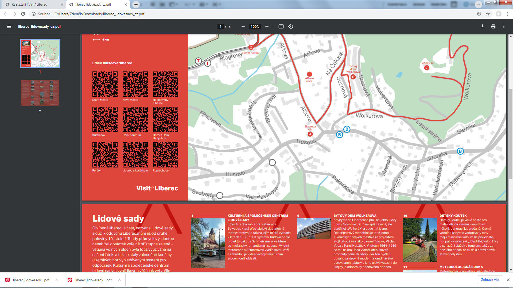Screen dimensions: 513x288
Task: Print the PDF document
Action: [493, 26]
